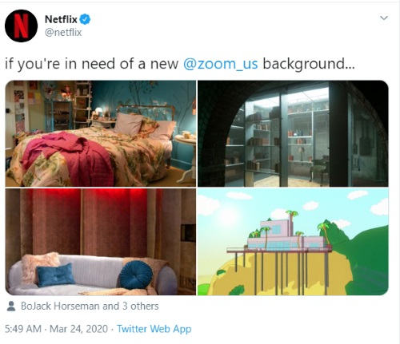Image resolution: width=400 pixels, height=344 pixels.
Task: Open the @netflix handle link
Action: pos(63,33)
